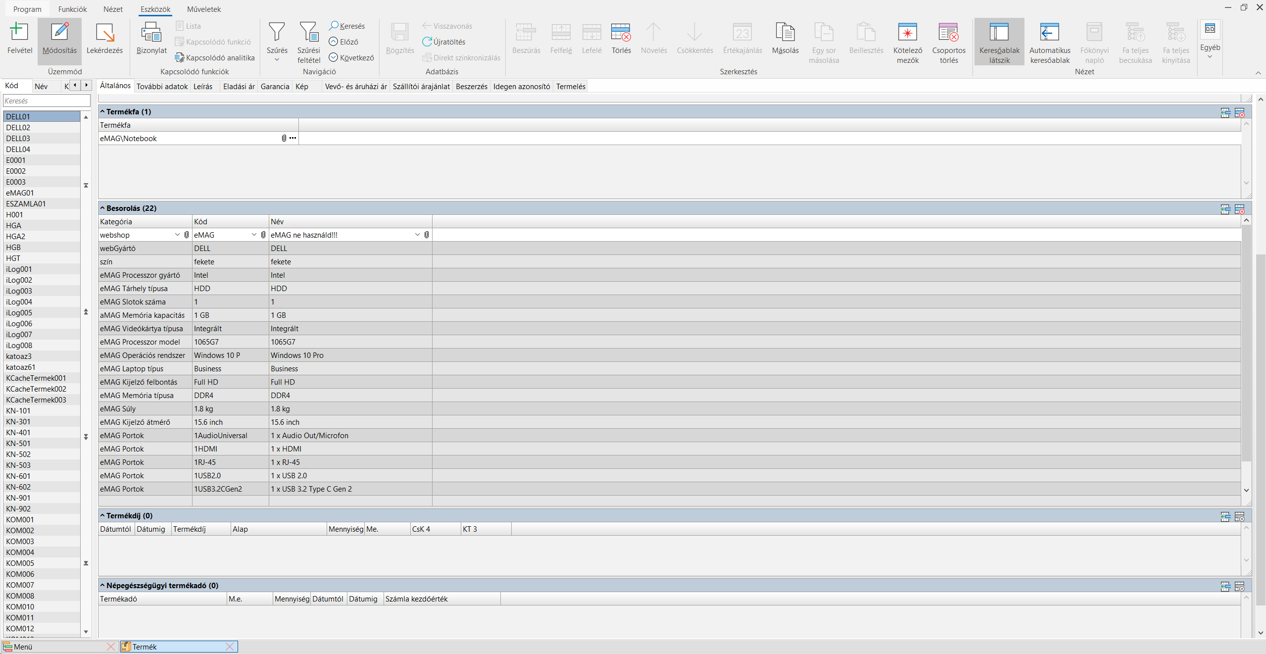The image size is (1266, 654).
Task: Click the Keresés search input field
Action: (x=47, y=101)
